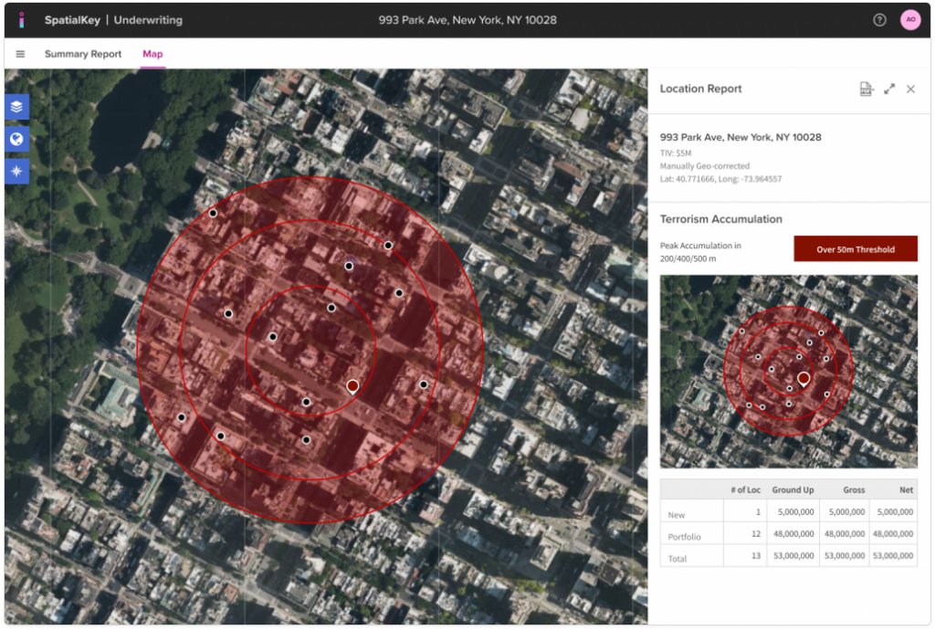
Task: Open the map Layers panel
Action: (17, 106)
